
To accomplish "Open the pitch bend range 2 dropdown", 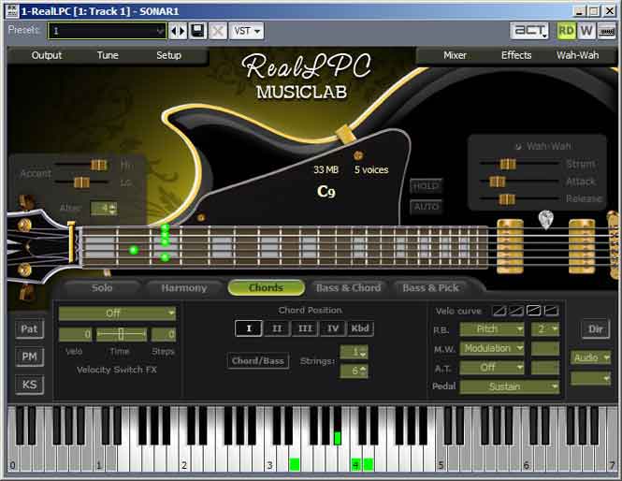I will coord(545,328).
